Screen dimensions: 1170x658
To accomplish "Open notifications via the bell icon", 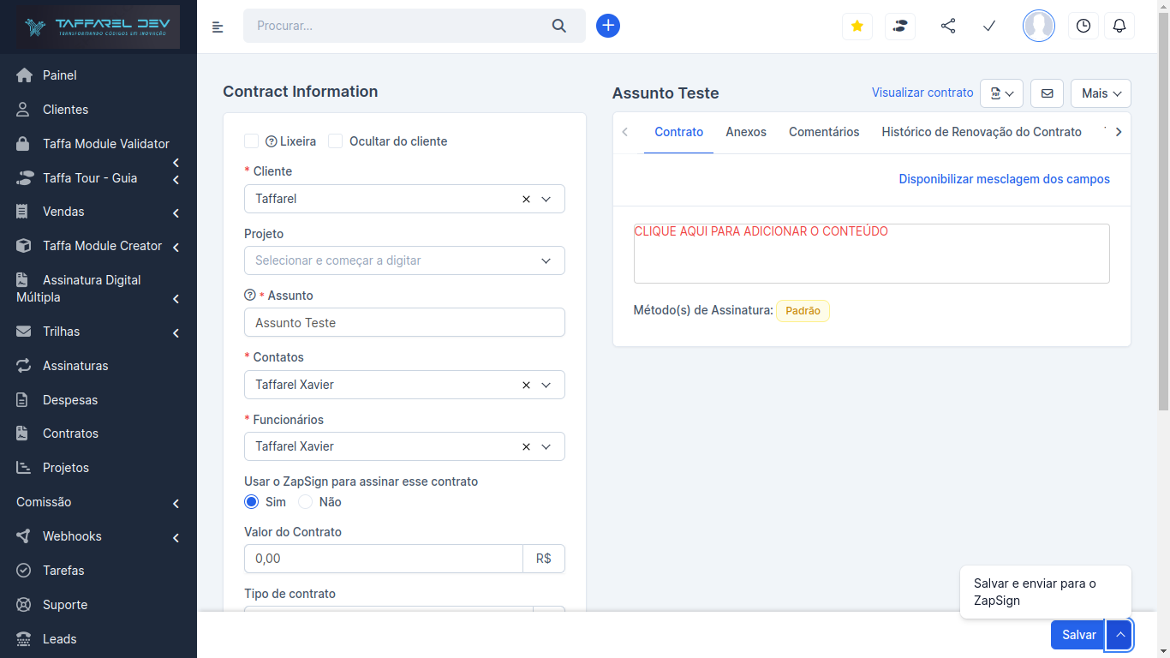I will pyautogui.click(x=1119, y=26).
